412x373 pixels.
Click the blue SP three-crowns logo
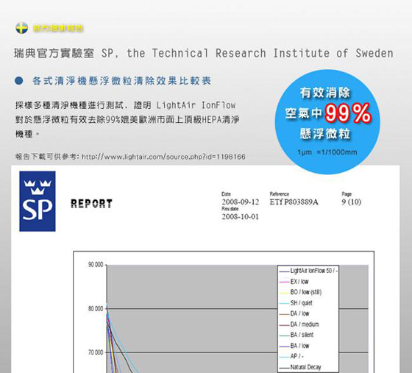coord(38,201)
